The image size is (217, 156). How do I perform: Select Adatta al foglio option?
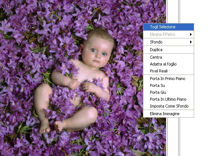(x=168, y=64)
